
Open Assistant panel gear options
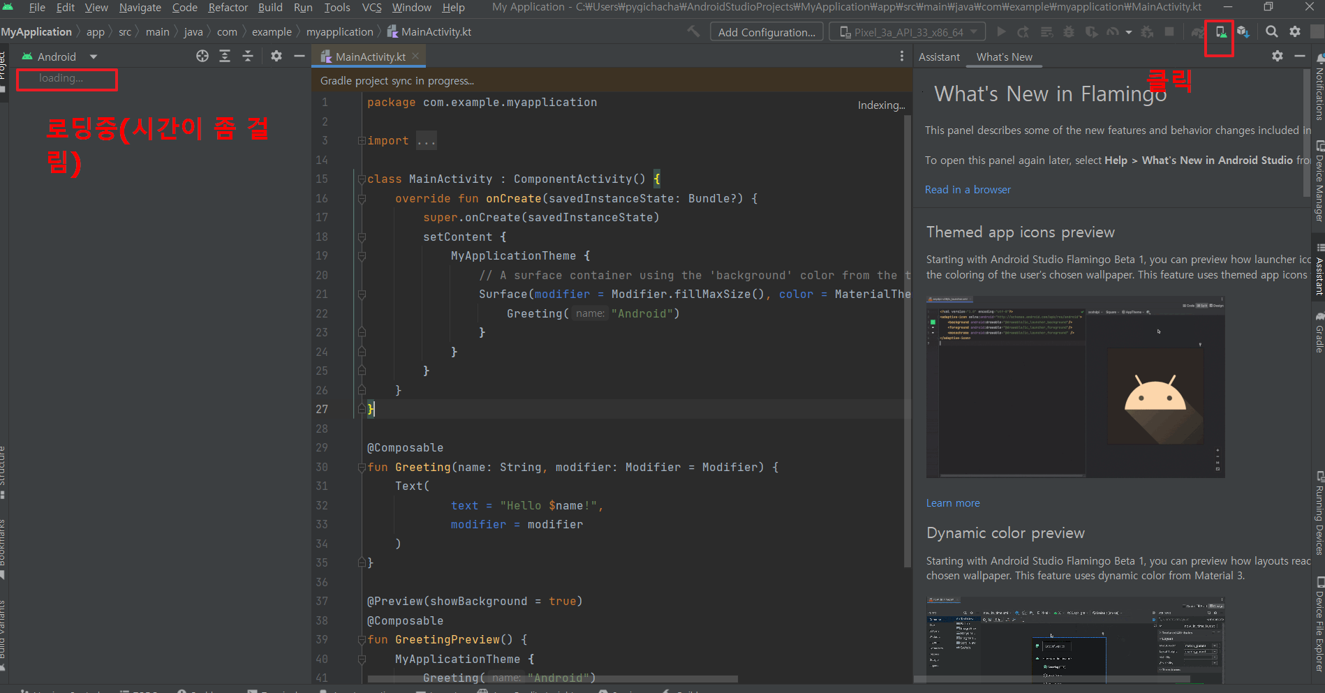(x=1278, y=56)
